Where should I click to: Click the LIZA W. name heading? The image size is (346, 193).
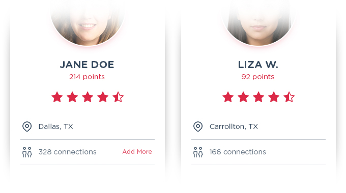pyautogui.click(x=258, y=65)
